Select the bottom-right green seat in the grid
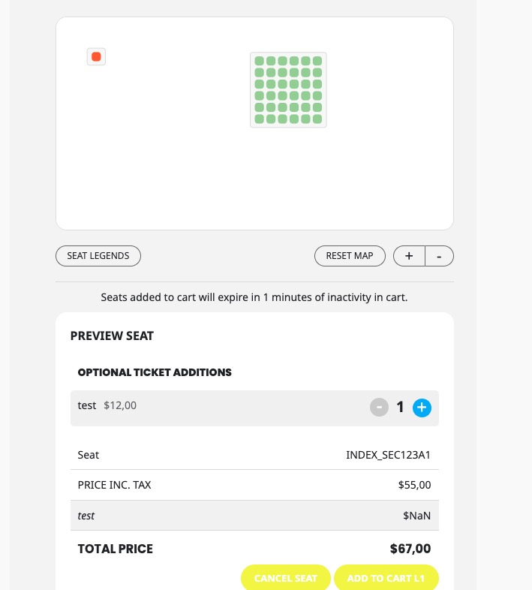The image size is (532, 590). pyautogui.click(x=317, y=119)
